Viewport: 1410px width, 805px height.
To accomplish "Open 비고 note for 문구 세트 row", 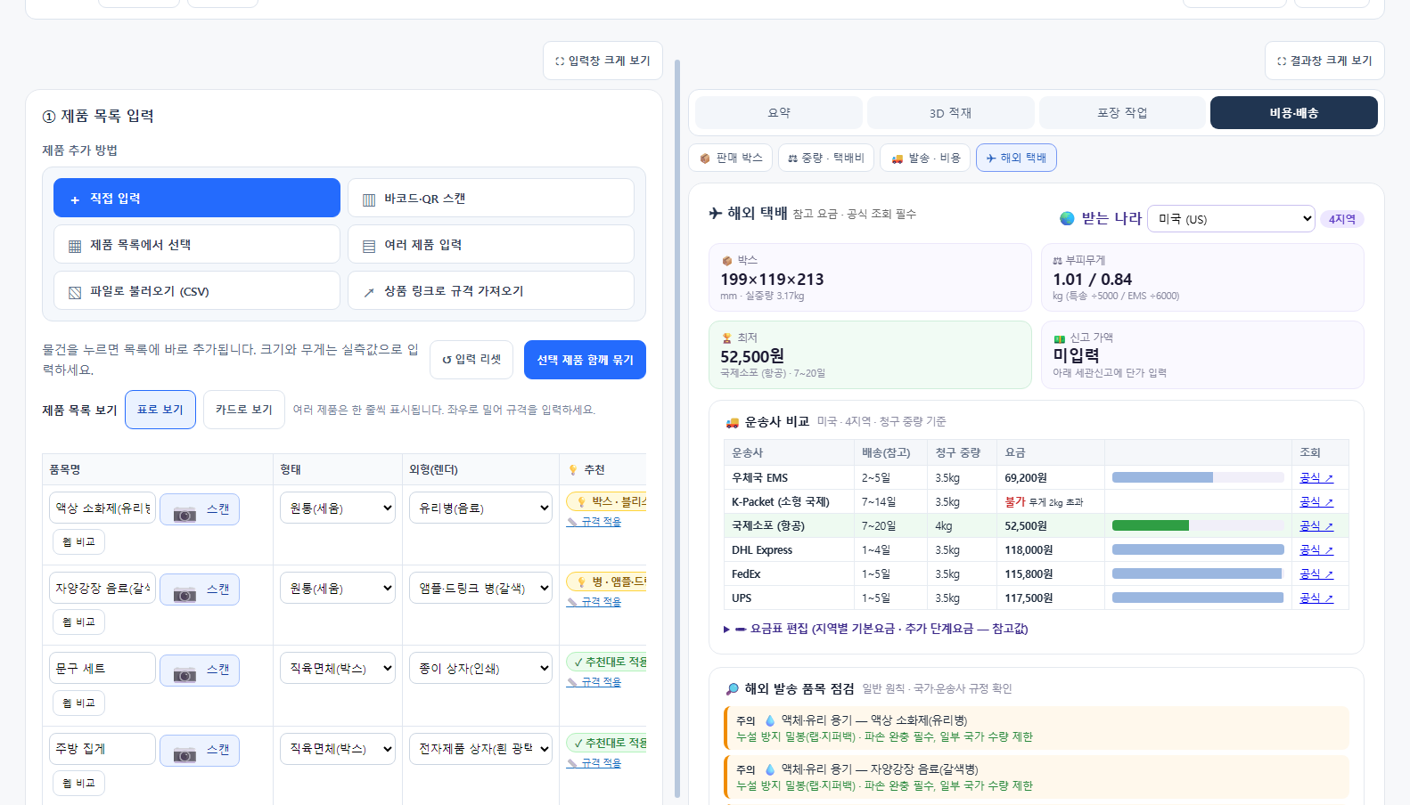I will tap(78, 703).
